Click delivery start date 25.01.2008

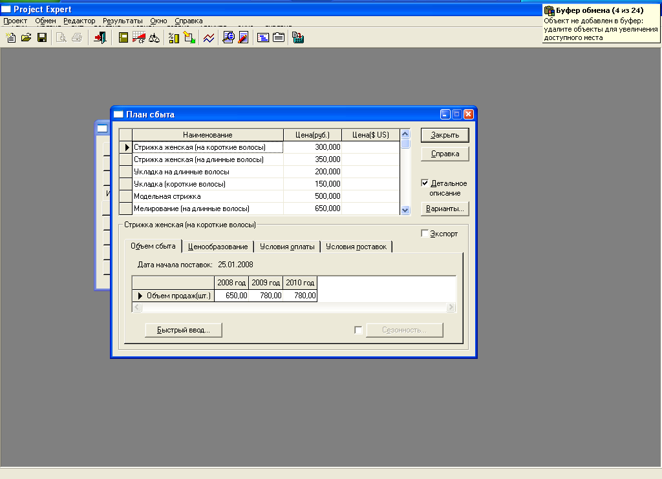click(235, 265)
